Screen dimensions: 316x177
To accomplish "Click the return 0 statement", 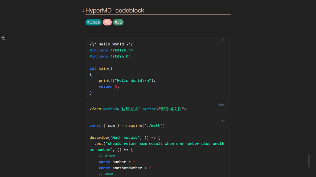I will [x=109, y=87].
